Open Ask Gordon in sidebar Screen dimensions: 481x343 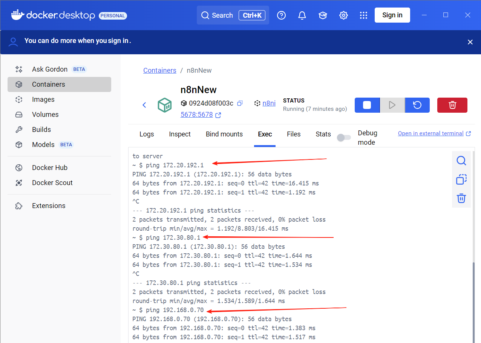59,69
